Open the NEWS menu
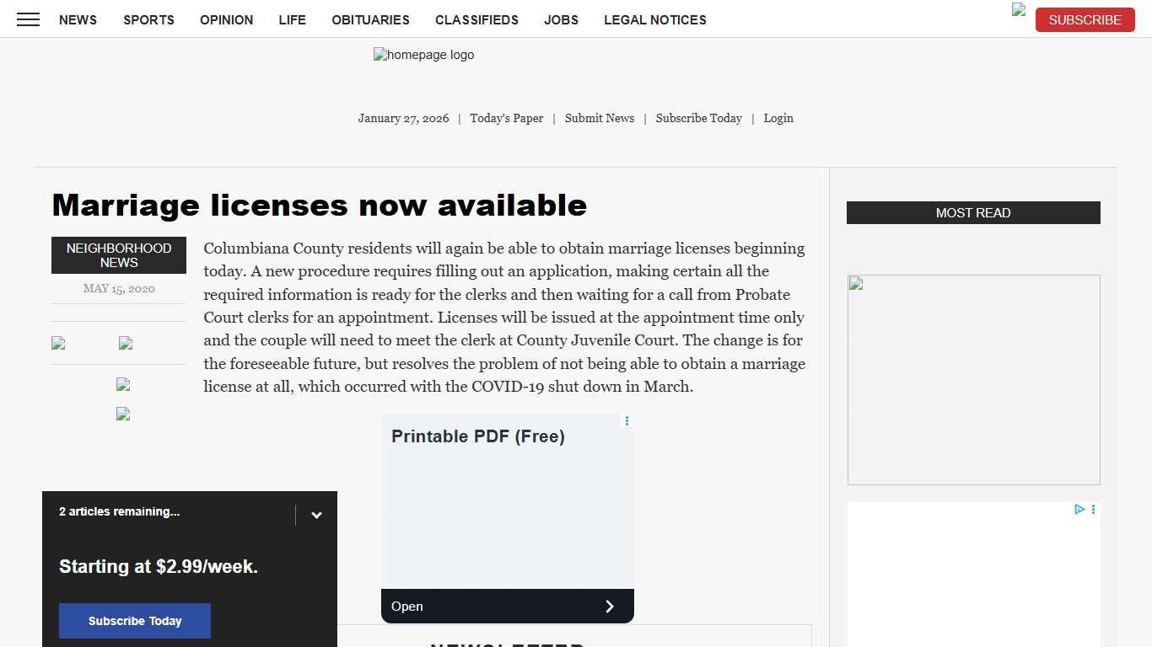Viewport: 1152px width, 647px height. [x=78, y=19]
